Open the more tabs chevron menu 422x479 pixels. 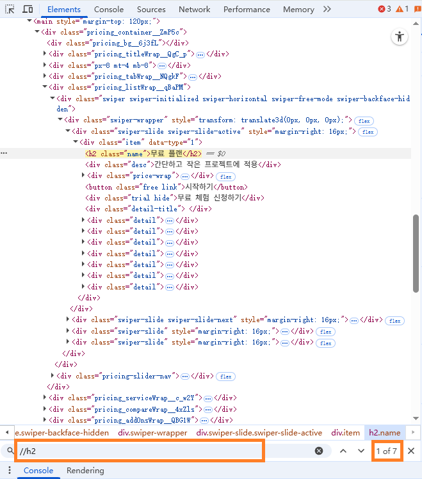click(327, 10)
